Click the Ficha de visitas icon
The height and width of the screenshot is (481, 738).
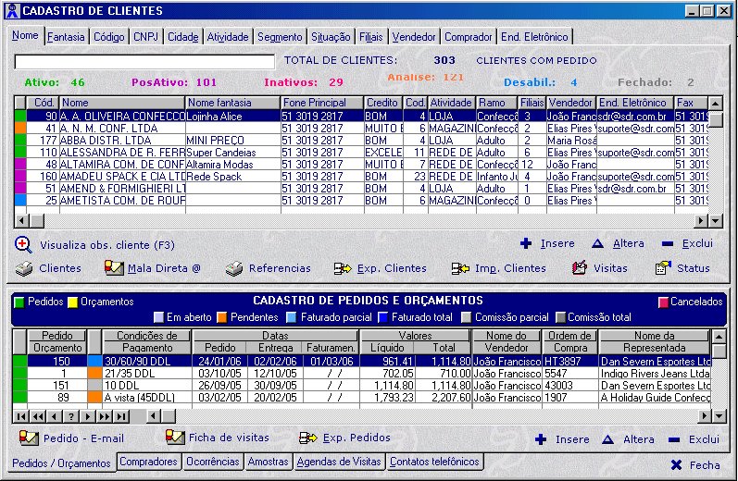tap(175, 438)
